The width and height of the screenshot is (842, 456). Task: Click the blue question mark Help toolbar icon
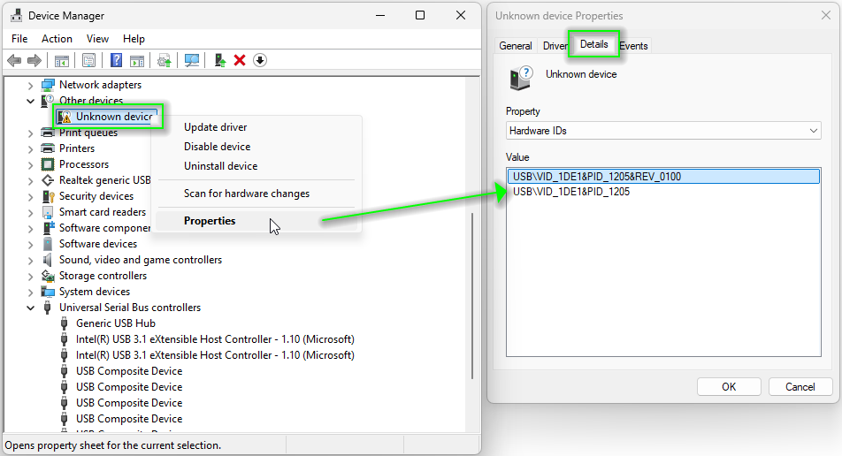(116, 60)
